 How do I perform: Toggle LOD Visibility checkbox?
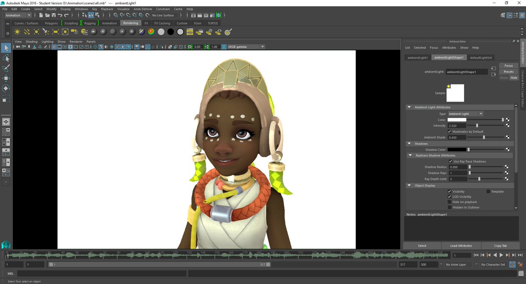point(450,196)
